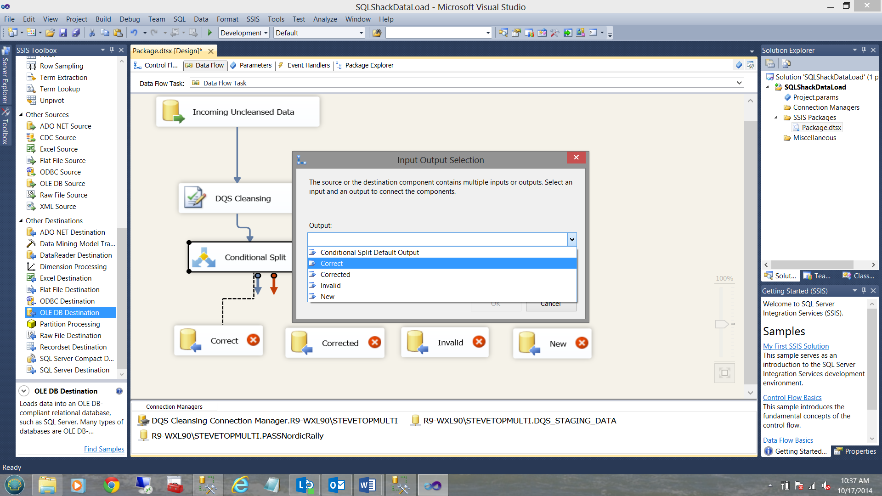Click the Start Debugging green play icon
Image resolution: width=882 pixels, height=496 pixels.
[x=210, y=33]
